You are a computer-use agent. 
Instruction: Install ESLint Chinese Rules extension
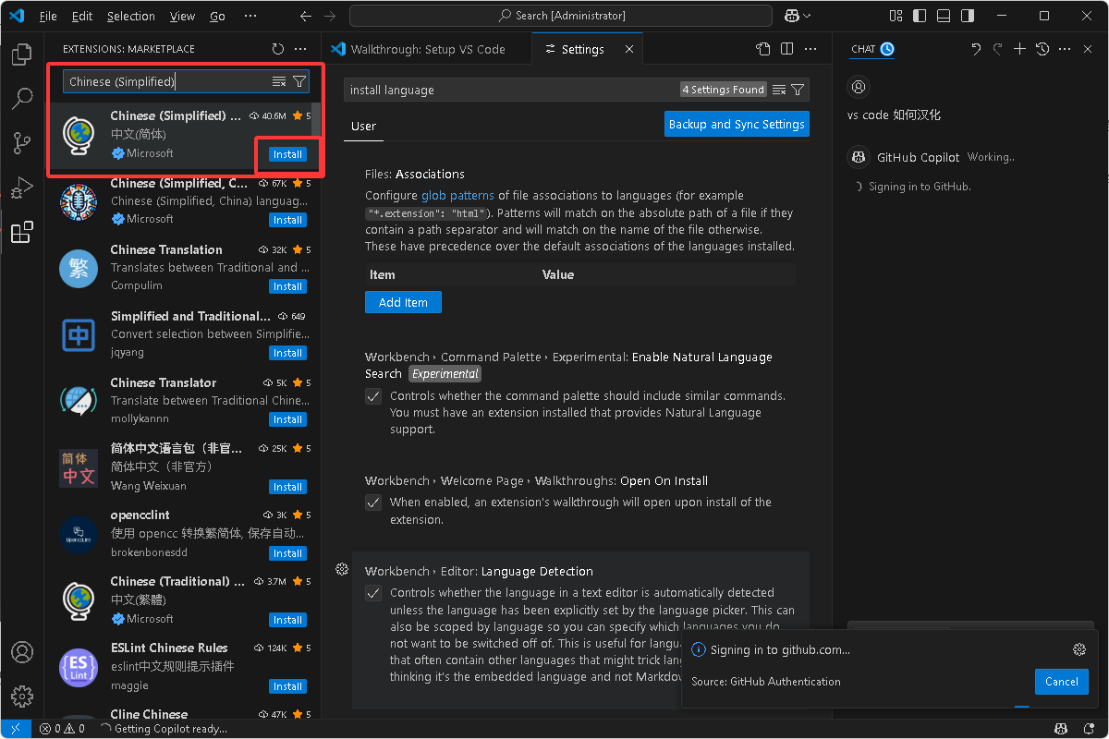click(x=287, y=686)
